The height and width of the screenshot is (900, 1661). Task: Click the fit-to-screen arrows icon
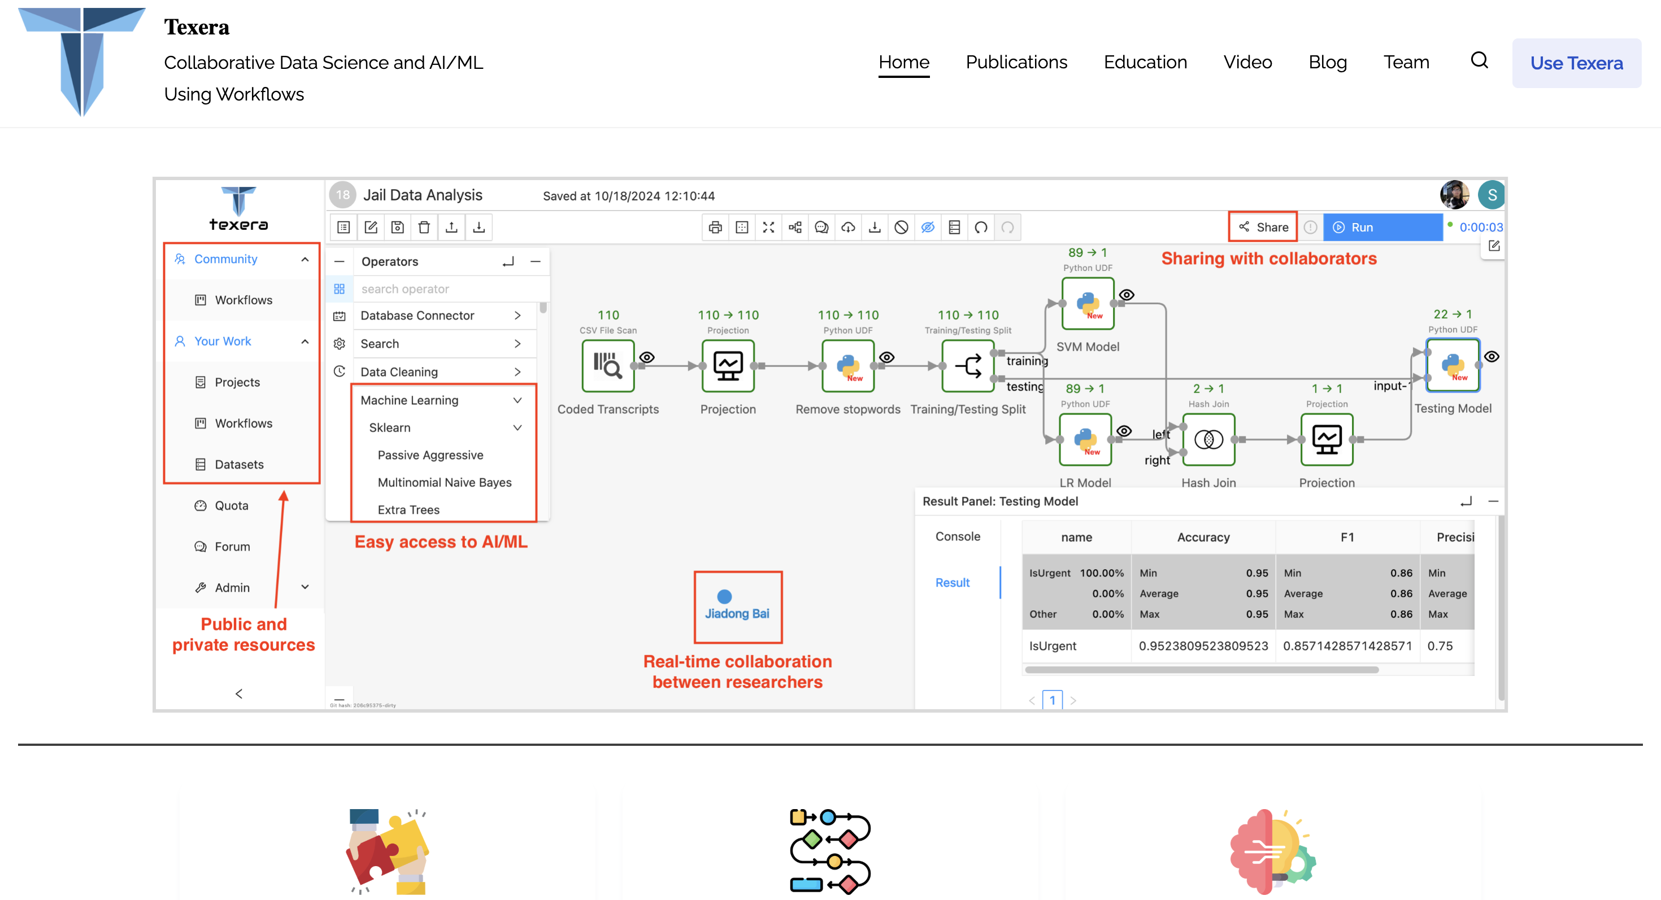(768, 228)
